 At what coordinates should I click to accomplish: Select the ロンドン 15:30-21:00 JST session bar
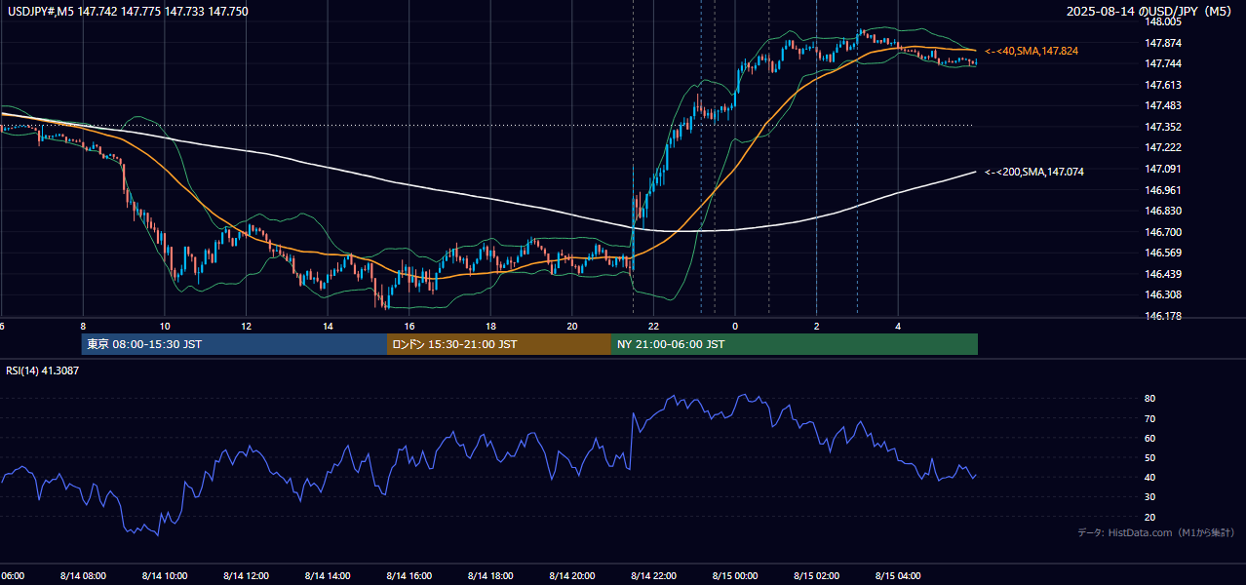click(499, 344)
